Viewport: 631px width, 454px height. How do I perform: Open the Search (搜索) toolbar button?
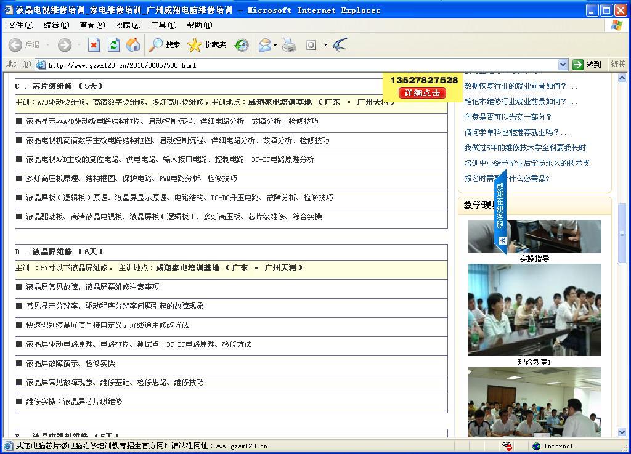pos(165,45)
